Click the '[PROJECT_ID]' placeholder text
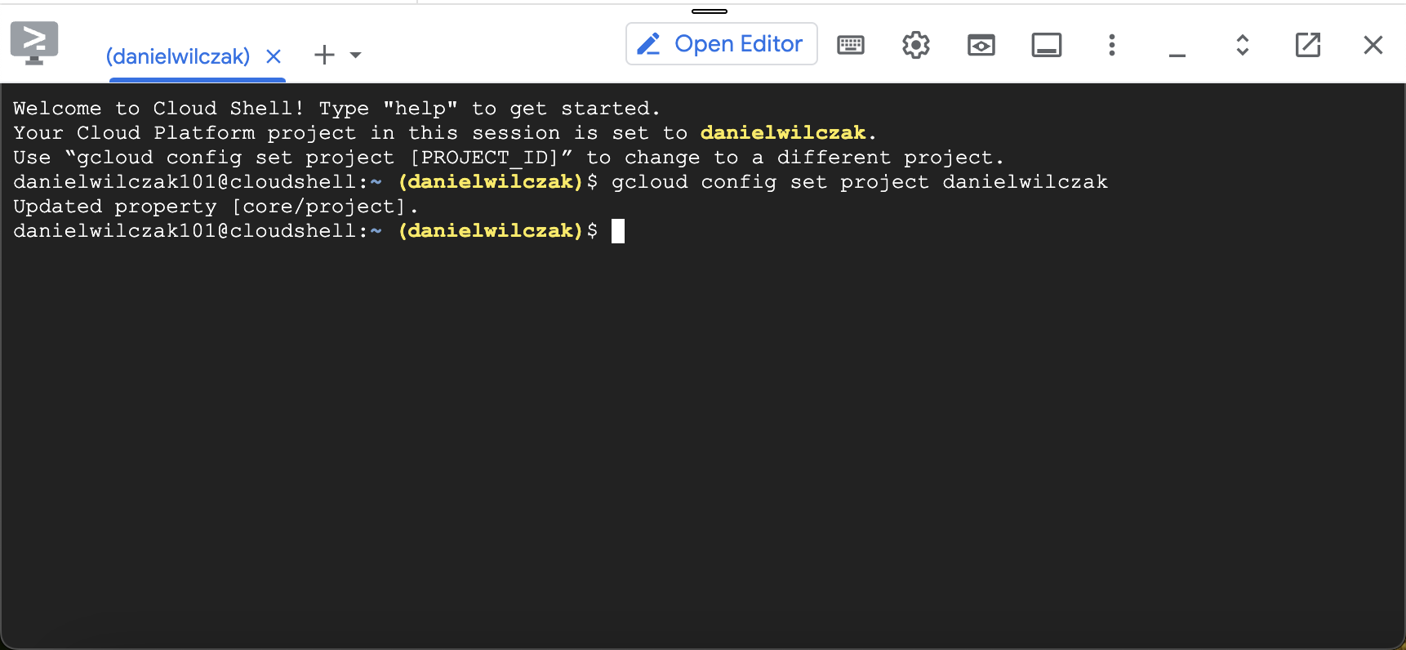Screen dimensions: 1406x650 [x=484, y=157]
